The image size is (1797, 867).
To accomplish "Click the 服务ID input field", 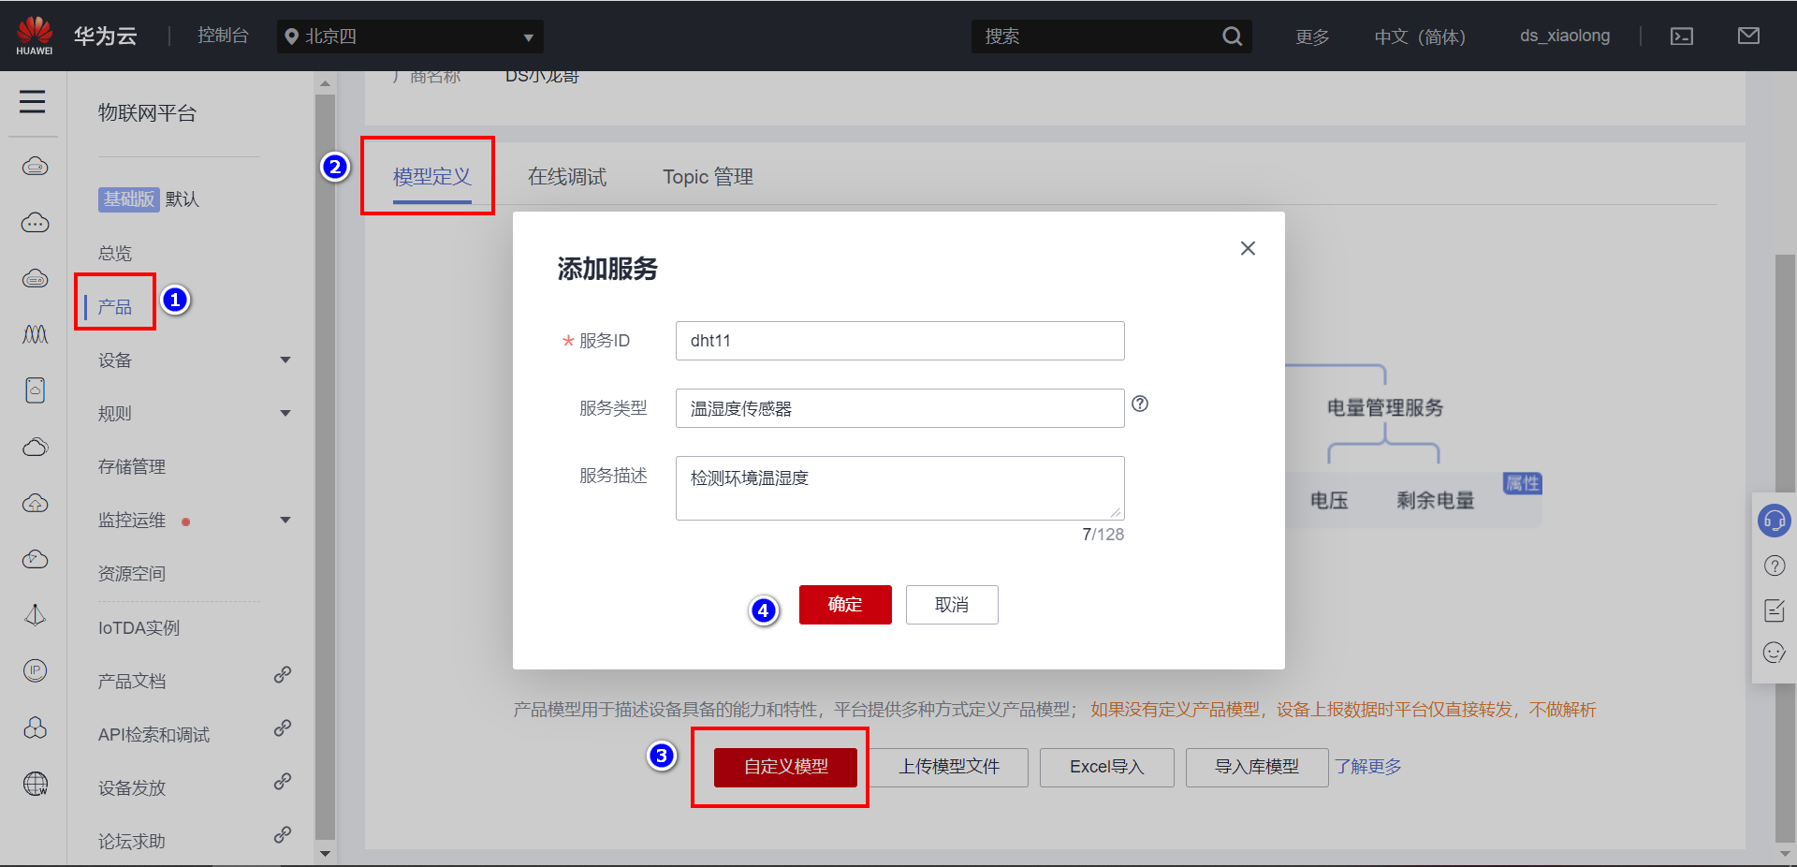I will (900, 341).
